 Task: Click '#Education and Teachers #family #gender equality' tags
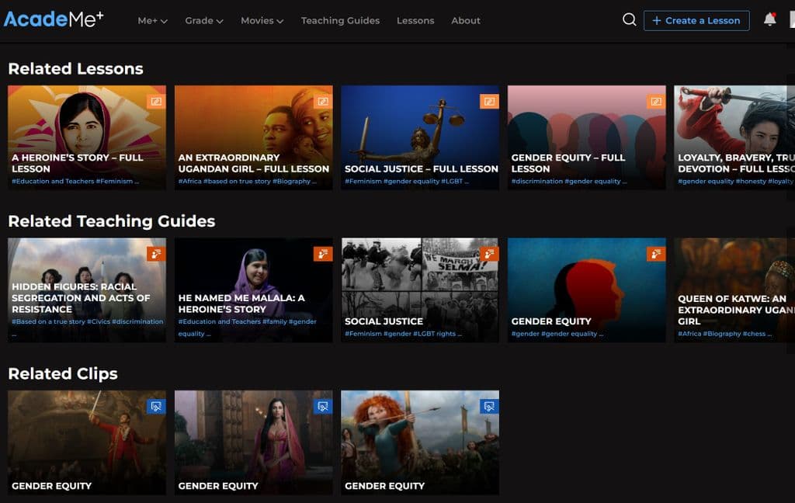(248, 328)
